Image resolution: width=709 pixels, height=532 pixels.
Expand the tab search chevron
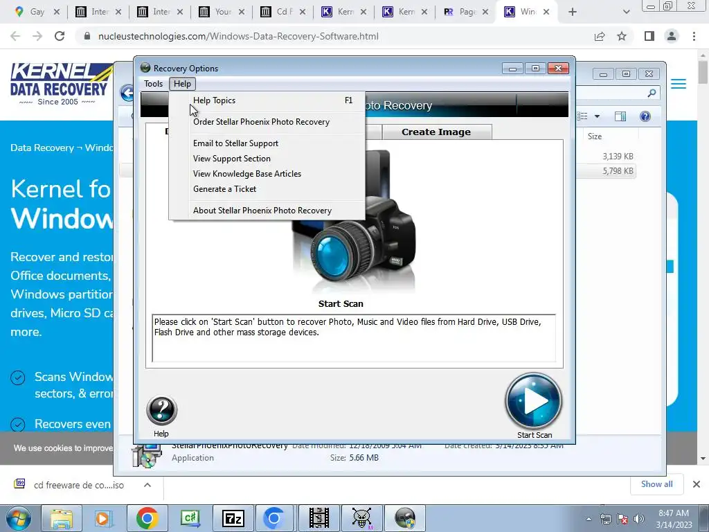[x=626, y=12]
